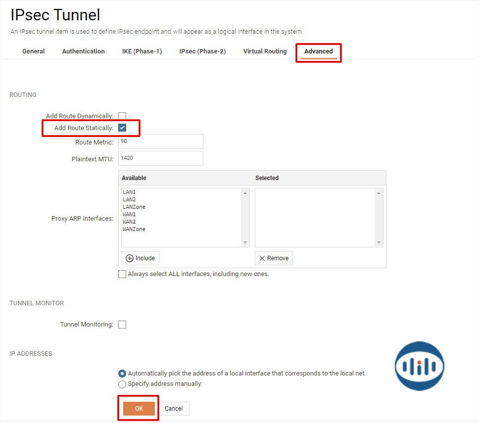The width and height of the screenshot is (479, 423).
Task: Open the IPsec (Phase-2) tab
Action: 202,51
